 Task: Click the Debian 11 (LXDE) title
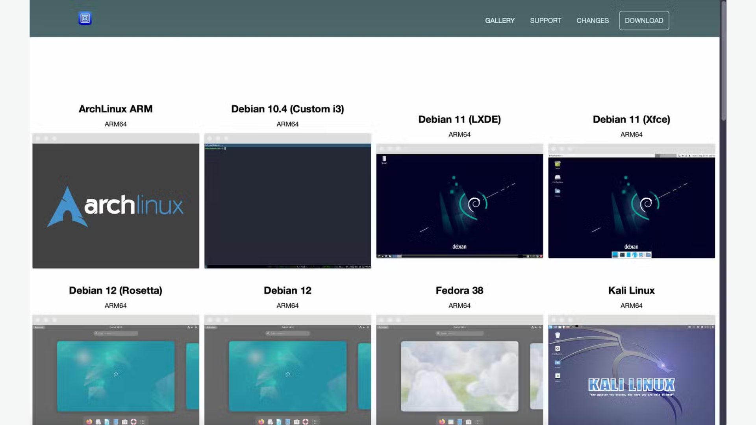coord(460,119)
